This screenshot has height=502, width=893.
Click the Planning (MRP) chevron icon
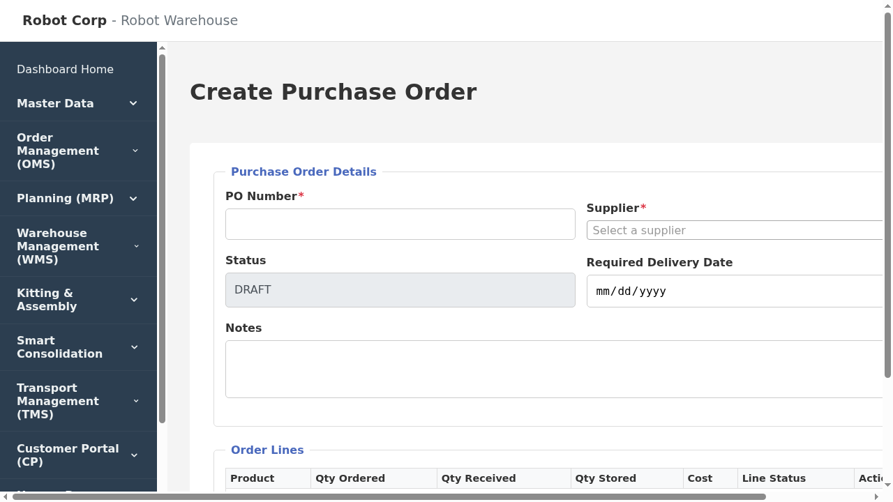tap(133, 198)
